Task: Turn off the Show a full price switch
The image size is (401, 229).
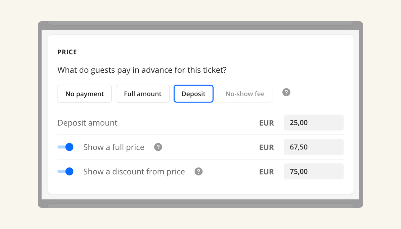Action: click(65, 147)
